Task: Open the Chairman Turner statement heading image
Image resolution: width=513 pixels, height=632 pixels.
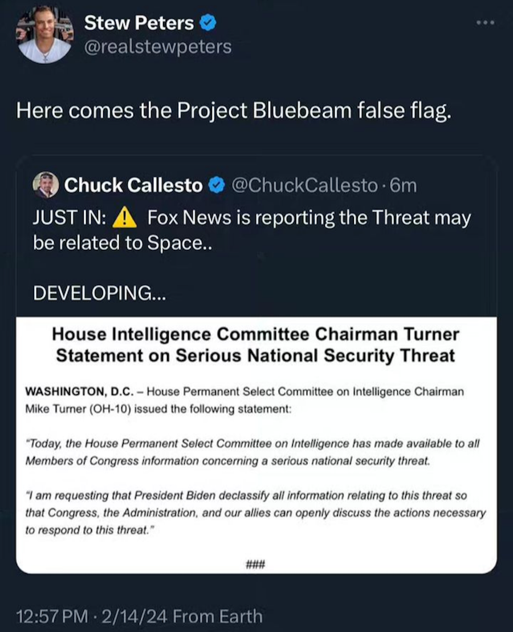Action: (255, 345)
